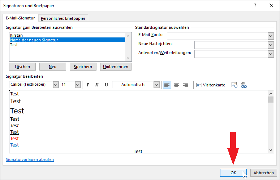Image resolution: width=280 pixels, height=180 pixels.
Task: Toggle bold formatting (F) button
Action: pyautogui.click(x=87, y=85)
